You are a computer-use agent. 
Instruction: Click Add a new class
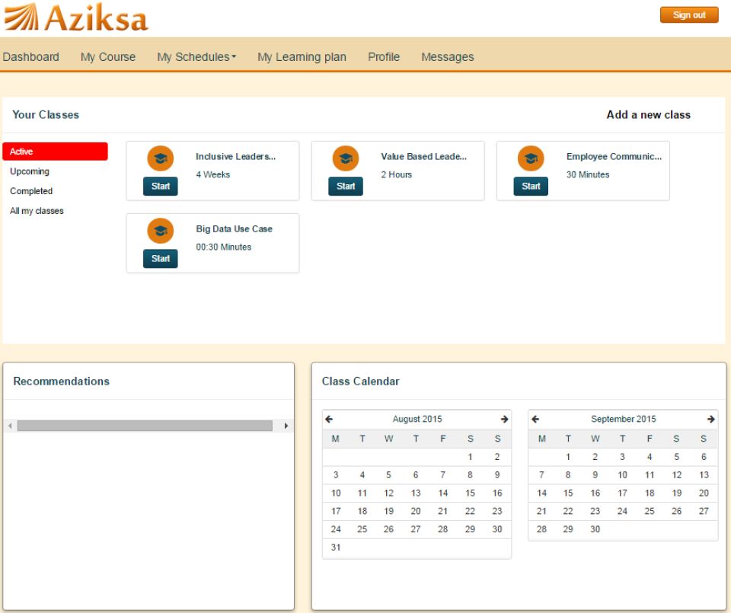point(648,114)
